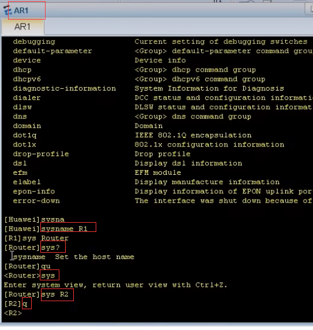Select the AR1 terminal tab
The height and width of the screenshot is (330, 313).
22,27
